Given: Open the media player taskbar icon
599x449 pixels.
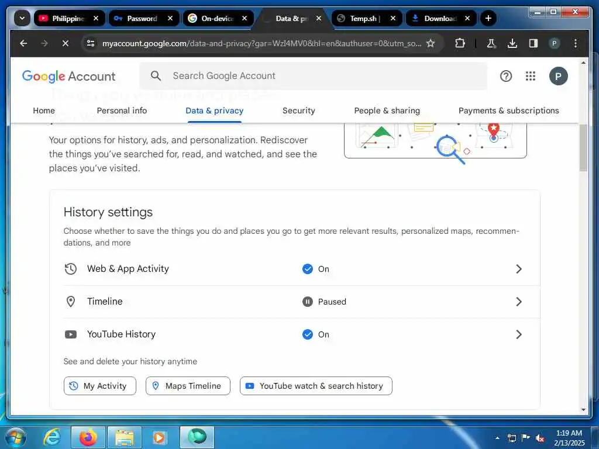Looking at the screenshot, I should coord(159,437).
